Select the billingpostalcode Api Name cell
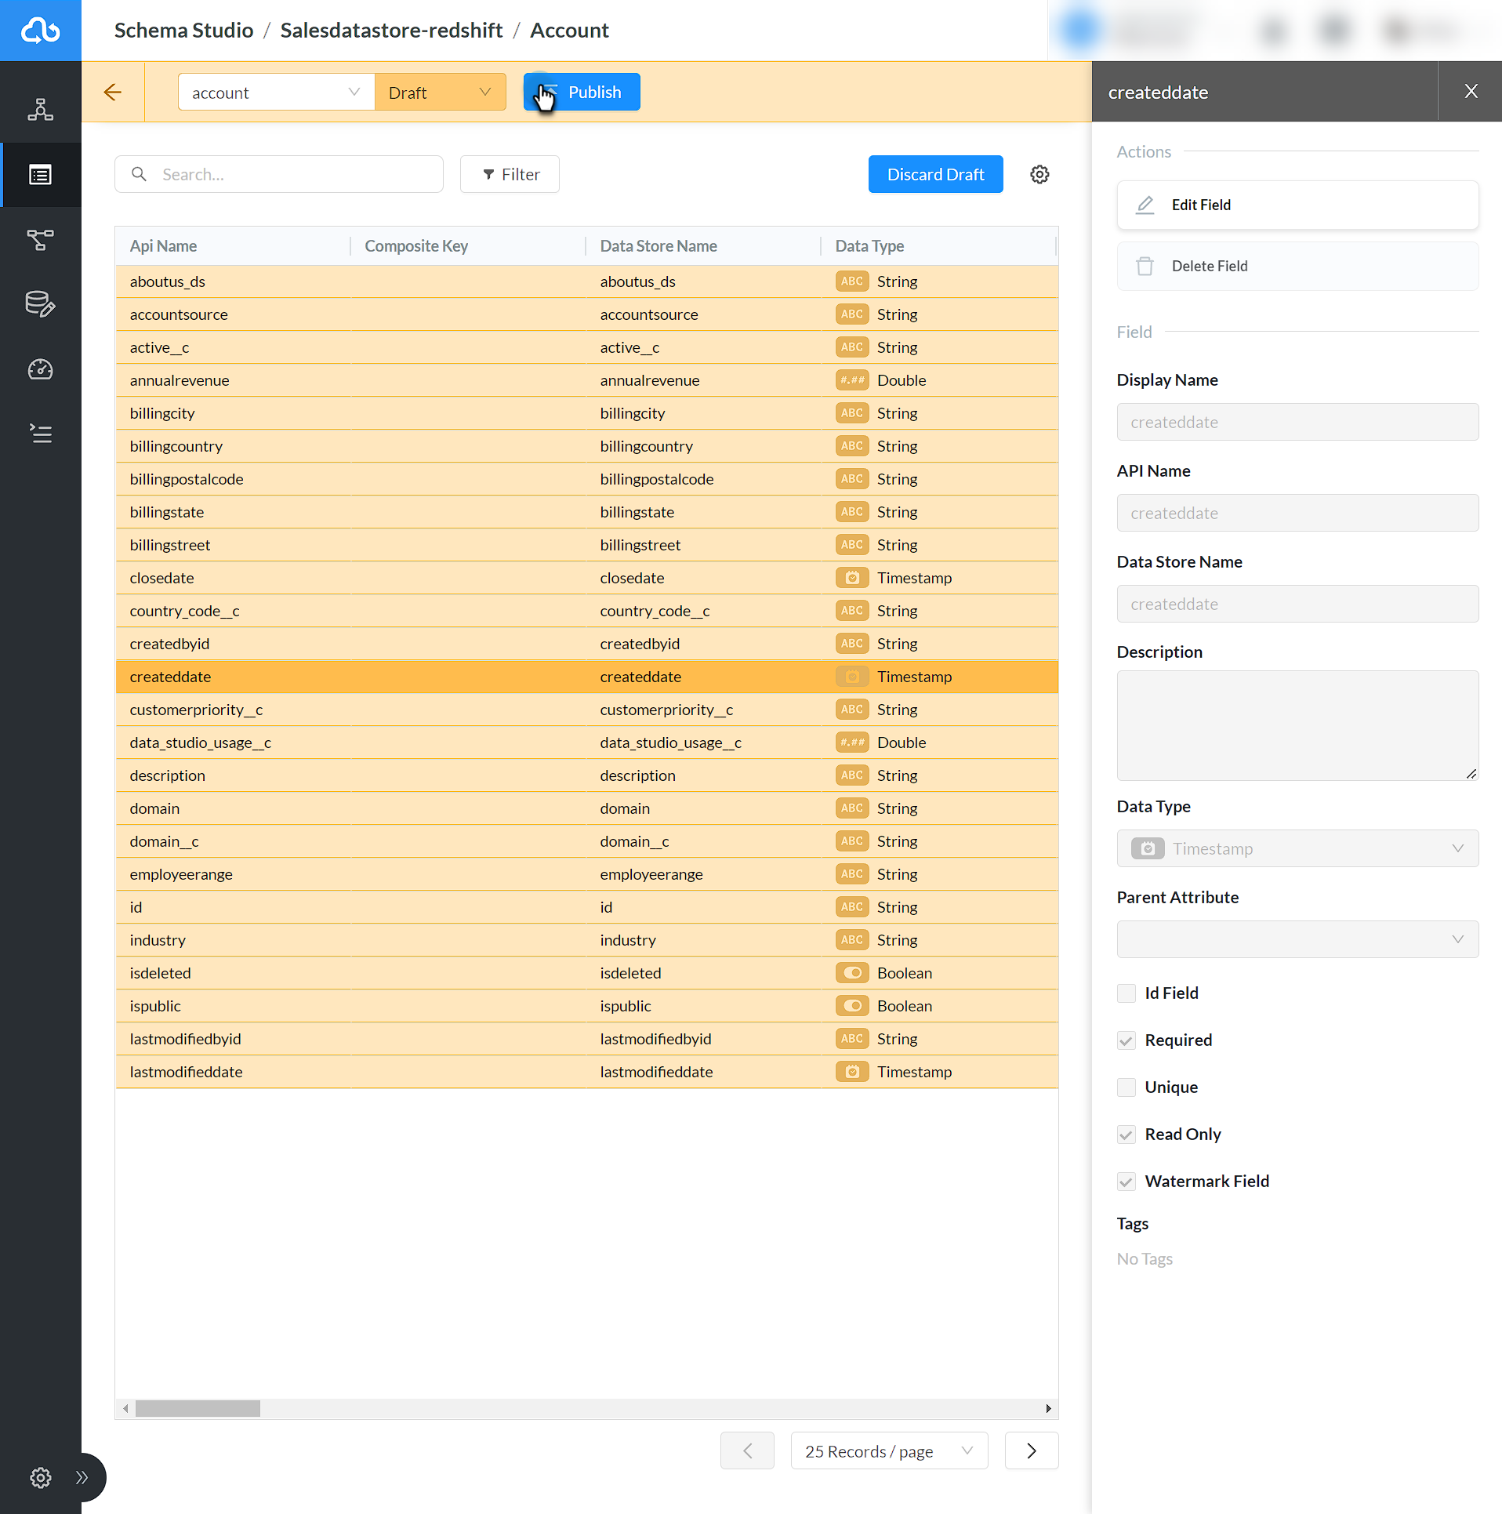Image resolution: width=1502 pixels, height=1514 pixels. [x=234, y=479]
